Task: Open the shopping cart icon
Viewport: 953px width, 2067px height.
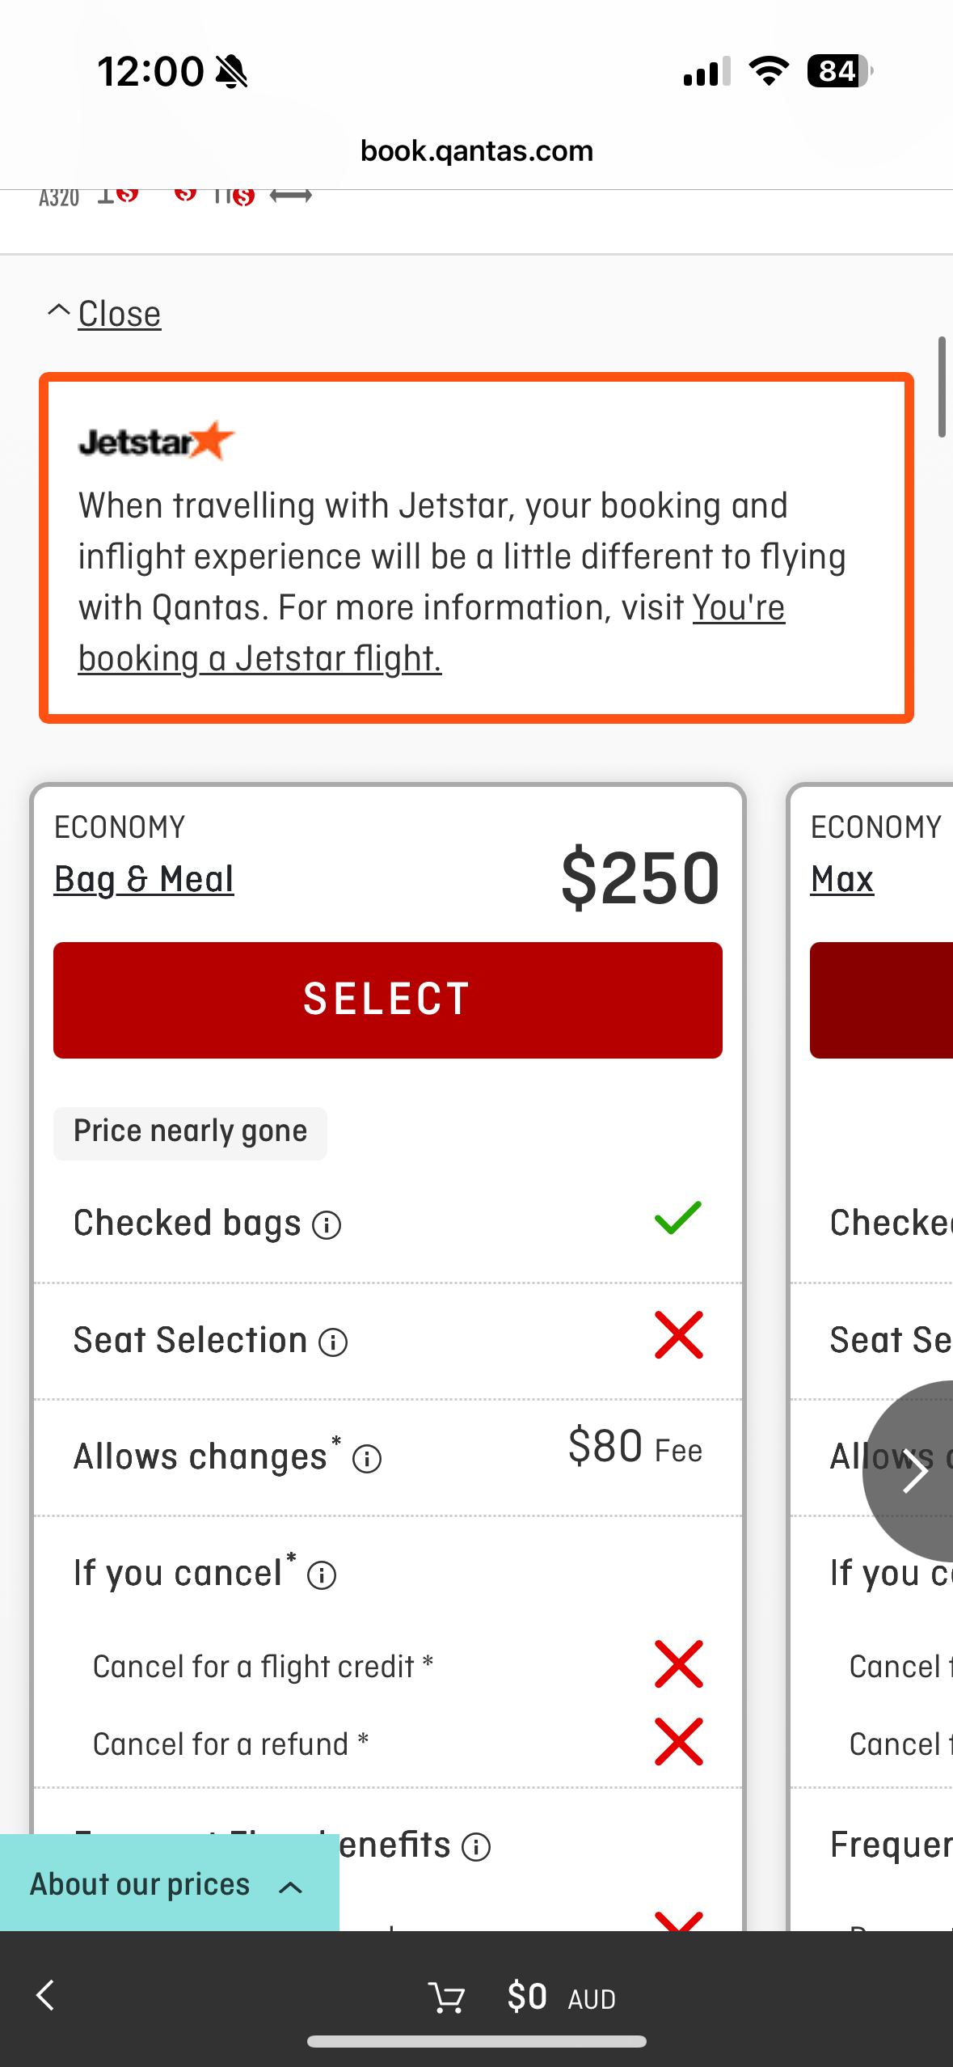Action: (x=446, y=1997)
